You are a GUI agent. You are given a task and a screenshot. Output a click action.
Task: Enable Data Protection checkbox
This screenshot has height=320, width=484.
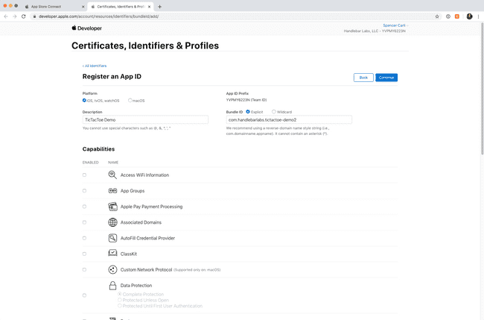(84, 295)
